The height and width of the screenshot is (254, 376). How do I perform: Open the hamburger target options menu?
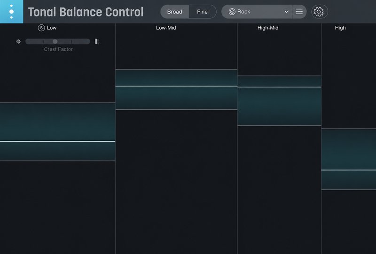click(x=299, y=11)
